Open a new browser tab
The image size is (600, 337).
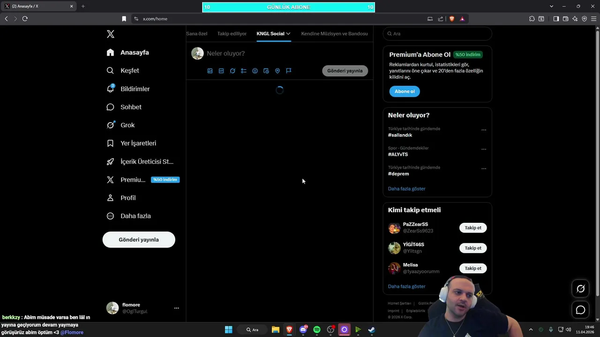click(x=83, y=6)
